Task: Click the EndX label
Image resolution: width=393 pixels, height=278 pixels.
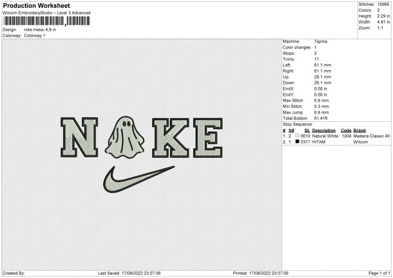Action: (288, 89)
